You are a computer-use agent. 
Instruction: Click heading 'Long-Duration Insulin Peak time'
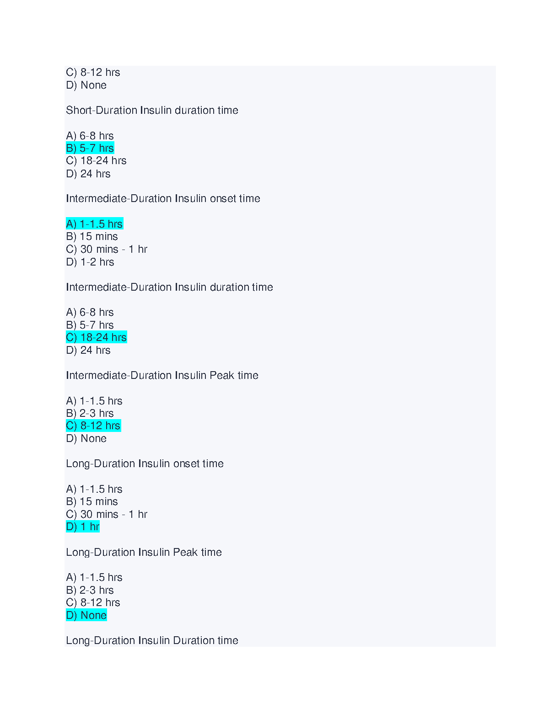144,552
